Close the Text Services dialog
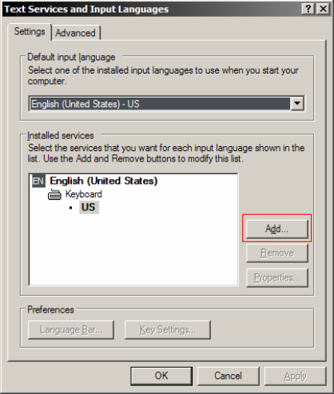 323,9
